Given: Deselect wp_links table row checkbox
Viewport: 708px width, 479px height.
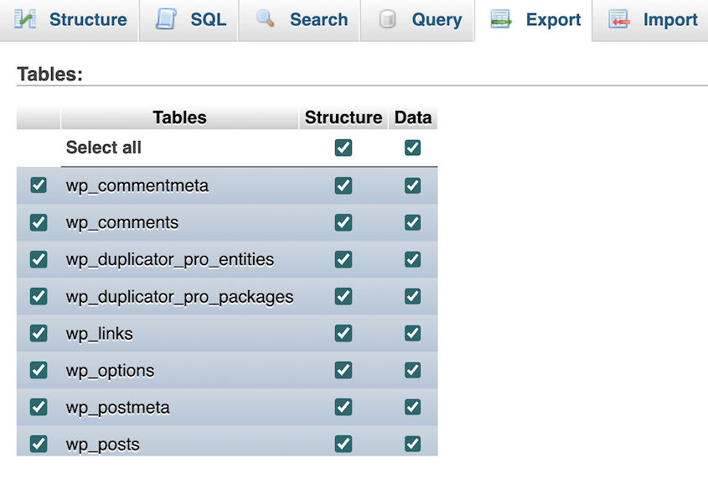Looking at the screenshot, I should click(39, 333).
